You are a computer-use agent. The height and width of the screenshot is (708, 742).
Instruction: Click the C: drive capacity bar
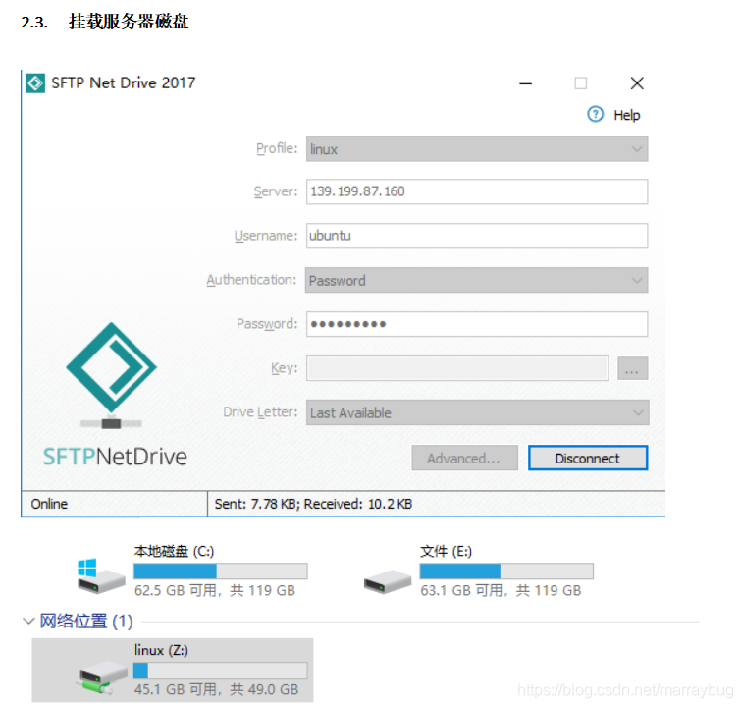(221, 572)
